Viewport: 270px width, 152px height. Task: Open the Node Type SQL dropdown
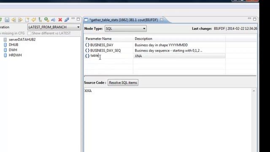coord(126,29)
